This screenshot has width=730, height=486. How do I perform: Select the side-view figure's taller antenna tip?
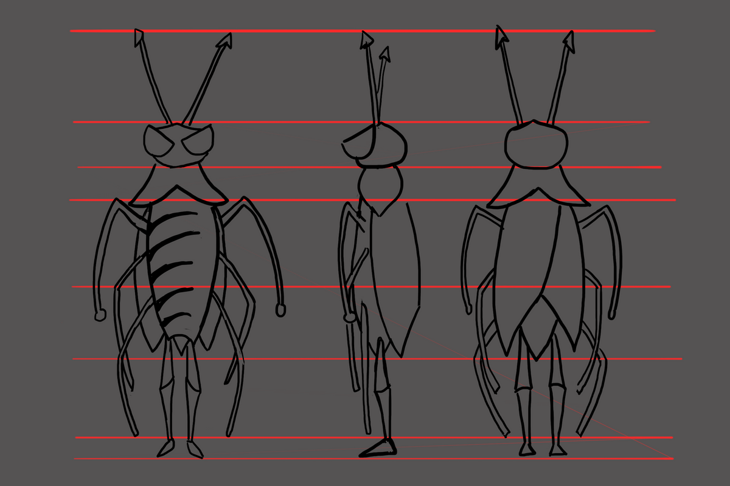(367, 39)
